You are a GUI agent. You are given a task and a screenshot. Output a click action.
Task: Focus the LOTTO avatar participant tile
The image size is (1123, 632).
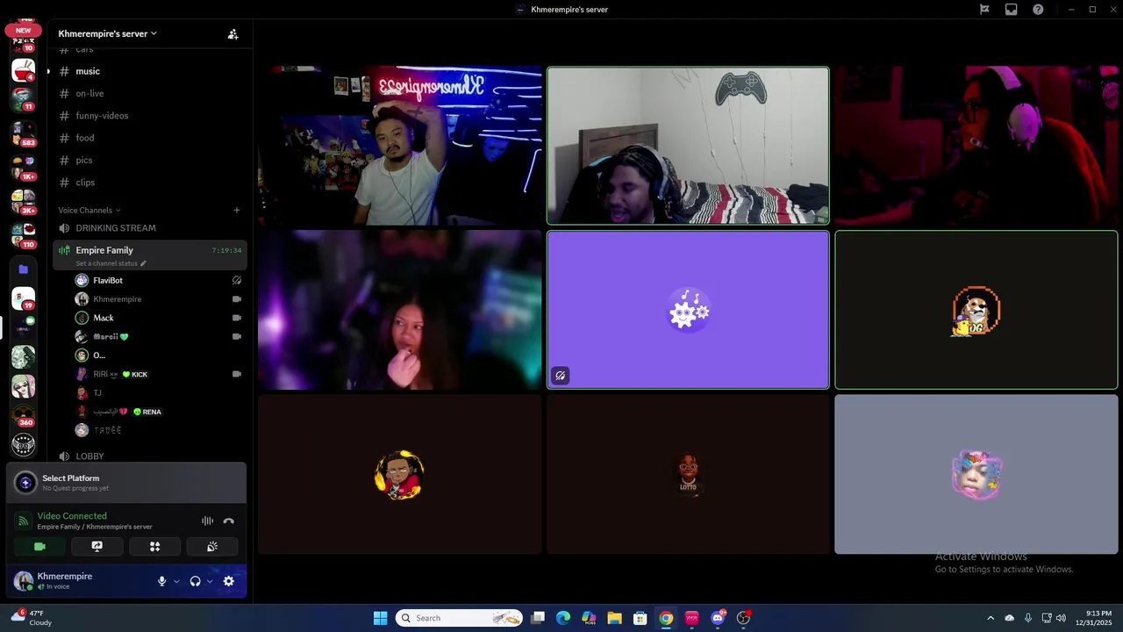coord(688,475)
